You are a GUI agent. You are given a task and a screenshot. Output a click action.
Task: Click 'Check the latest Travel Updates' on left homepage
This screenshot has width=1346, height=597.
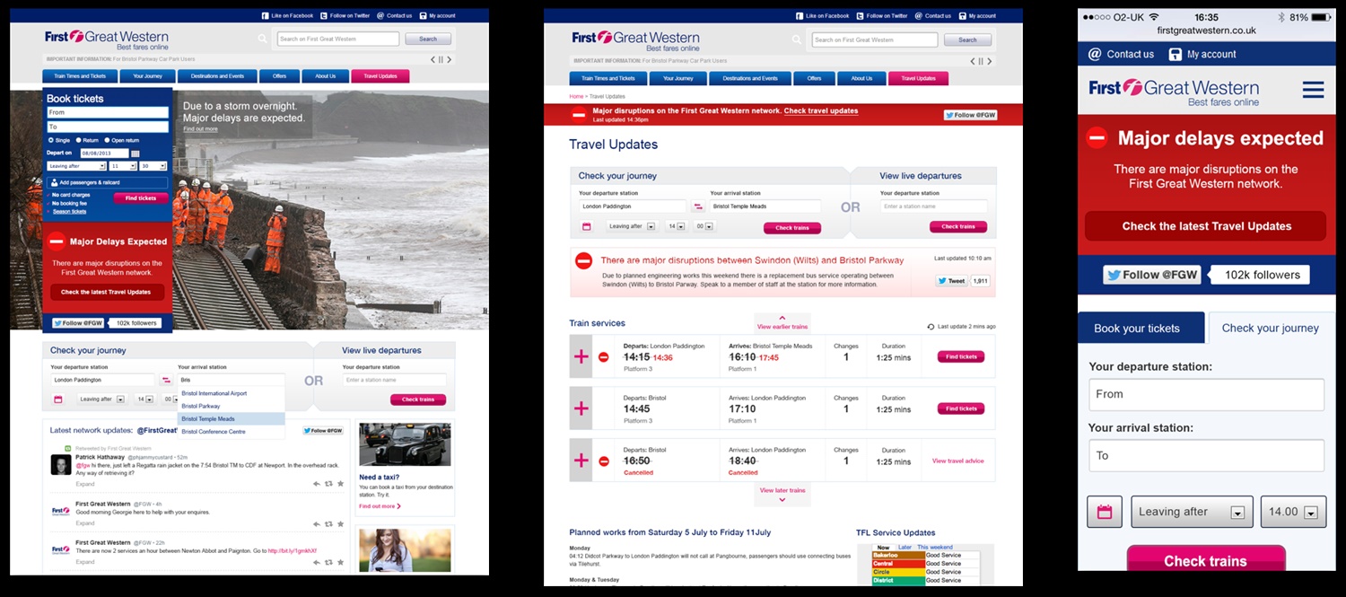(106, 292)
